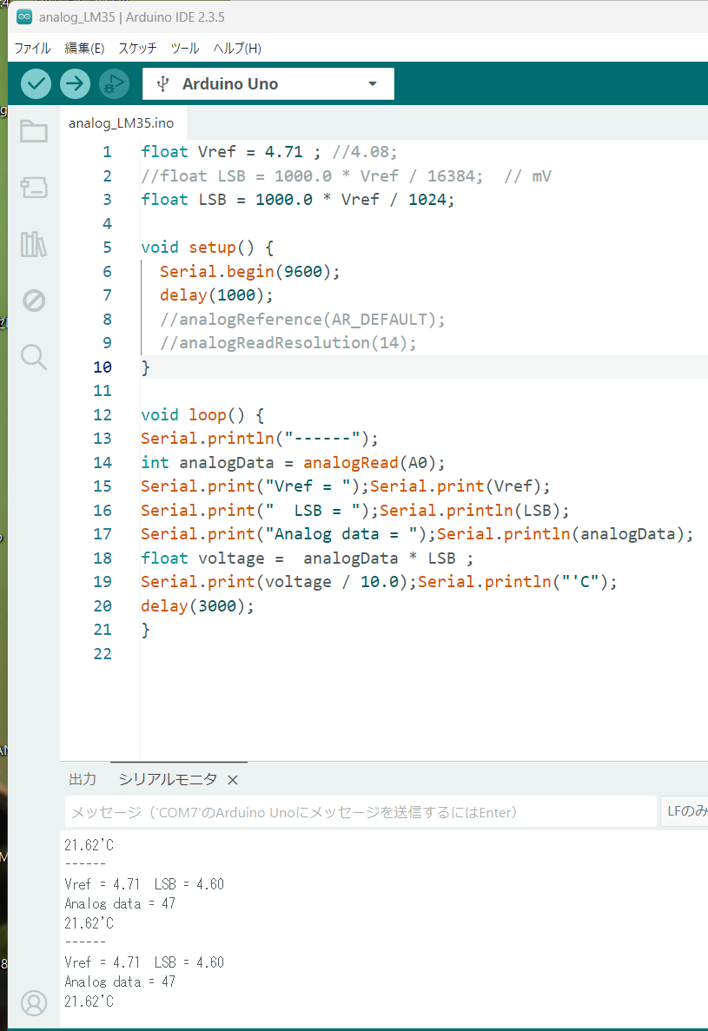Open the Sketchbook folder sidebar icon
This screenshot has width=708, height=1031.
(x=34, y=131)
